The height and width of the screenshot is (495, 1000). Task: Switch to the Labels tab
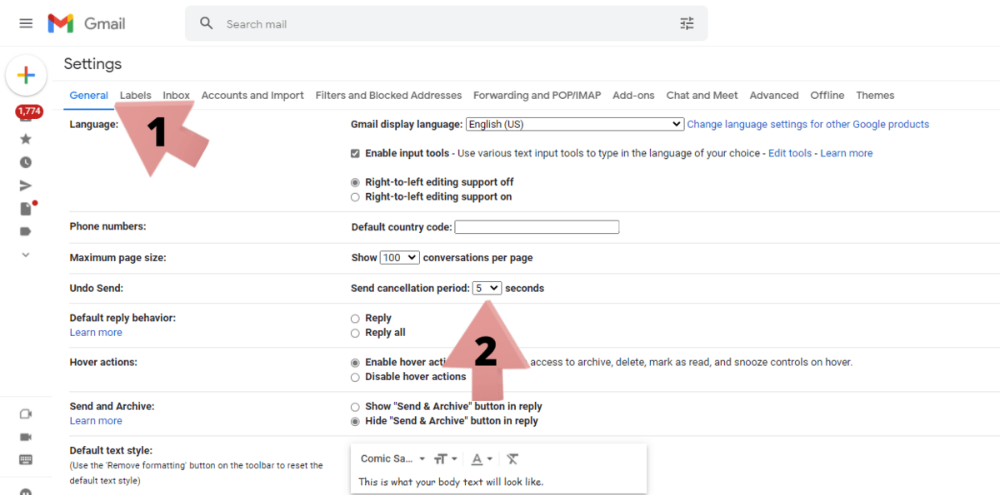click(135, 95)
